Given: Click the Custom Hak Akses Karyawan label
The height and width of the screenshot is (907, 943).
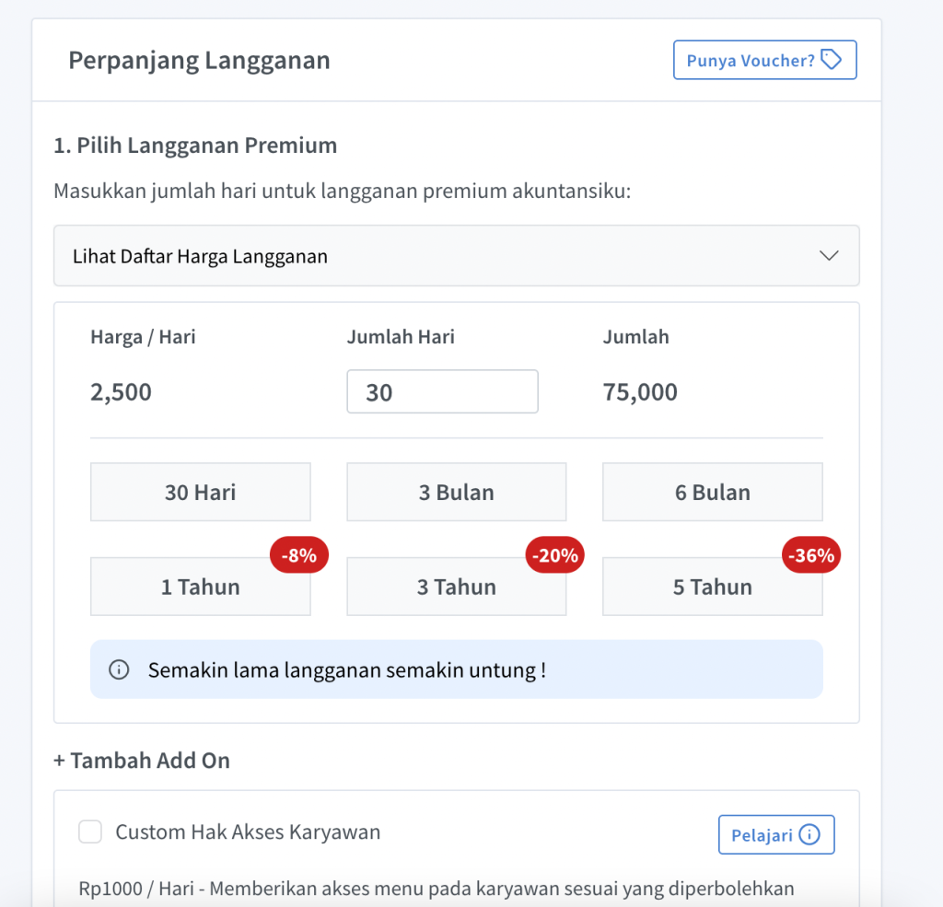Looking at the screenshot, I should [248, 832].
